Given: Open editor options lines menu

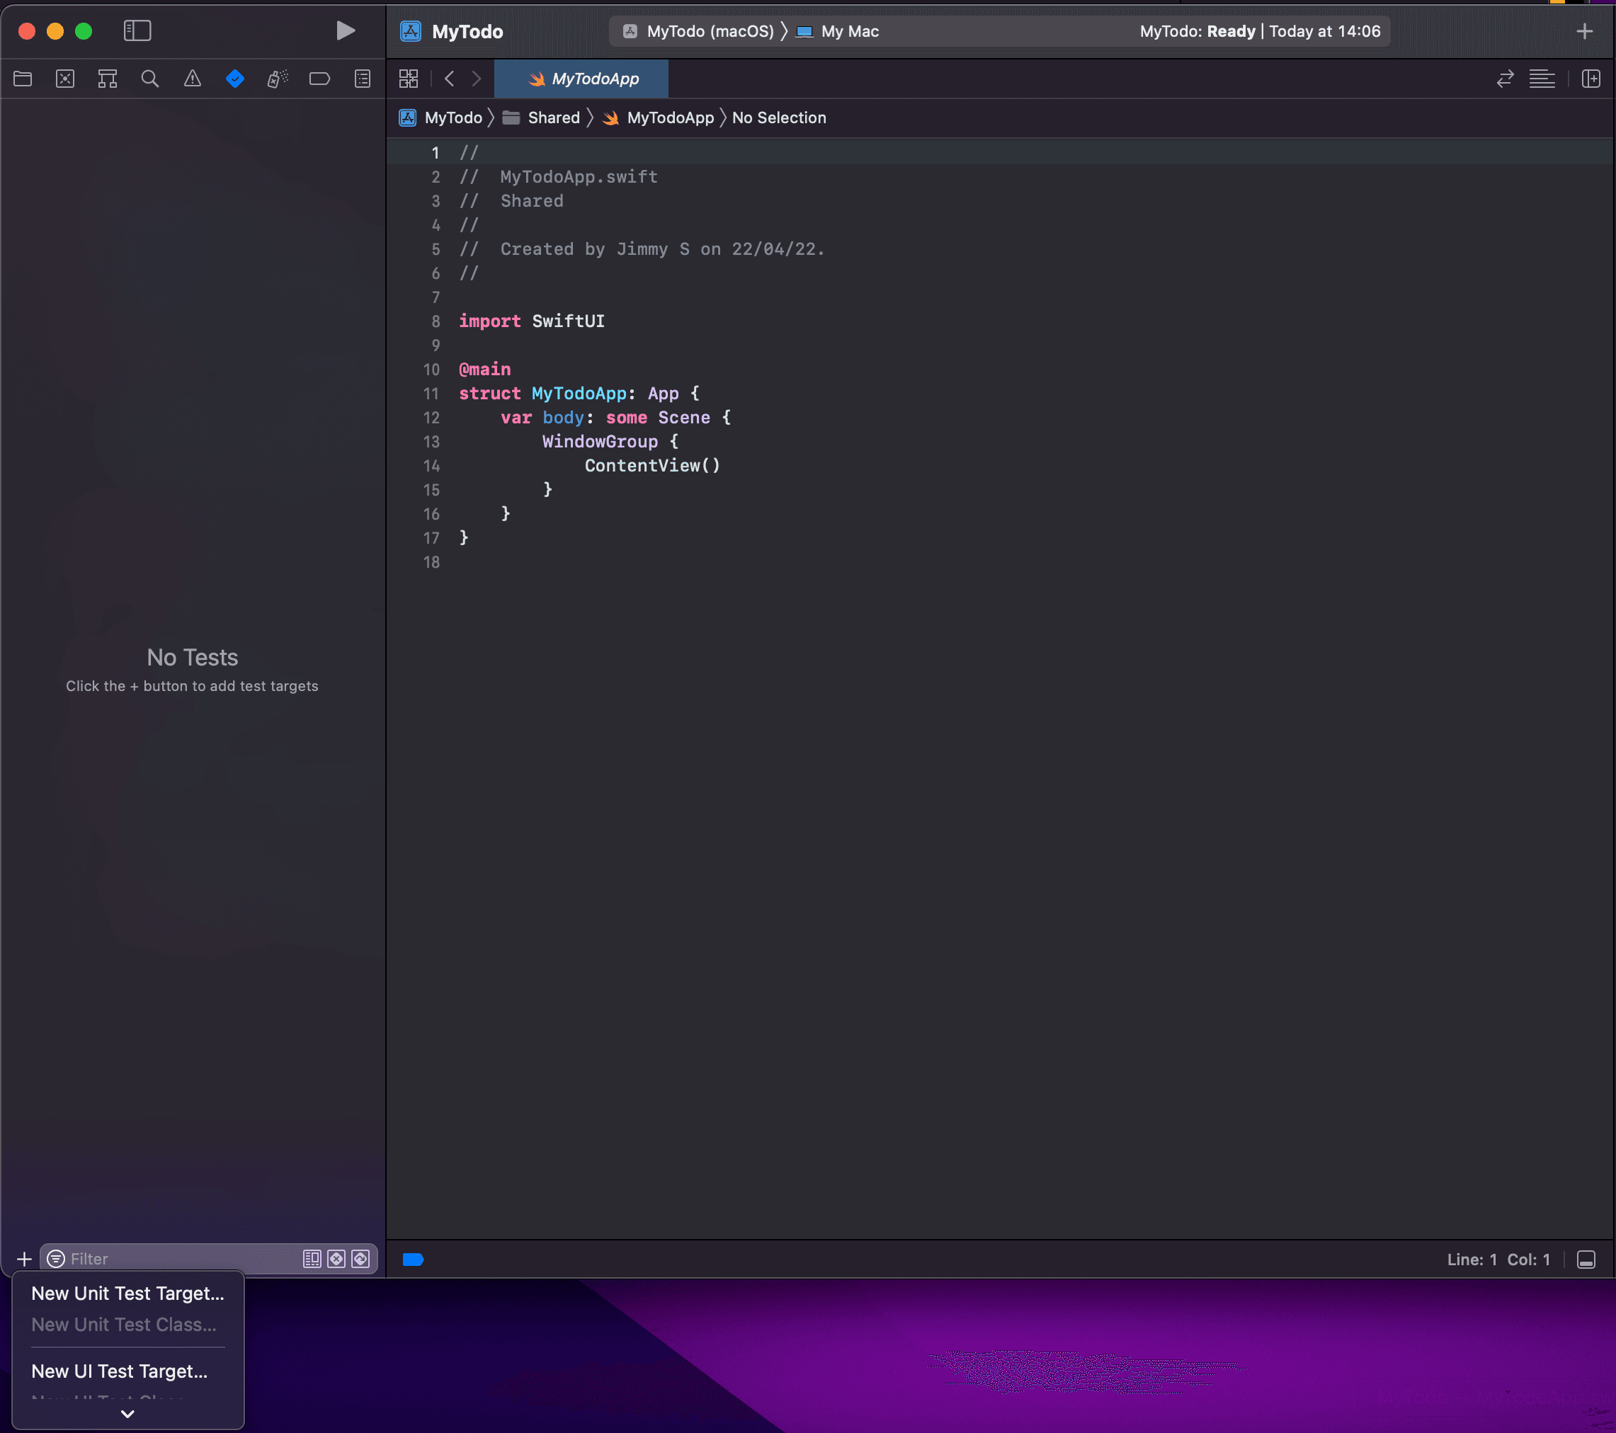Looking at the screenshot, I should pos(1542,79).
